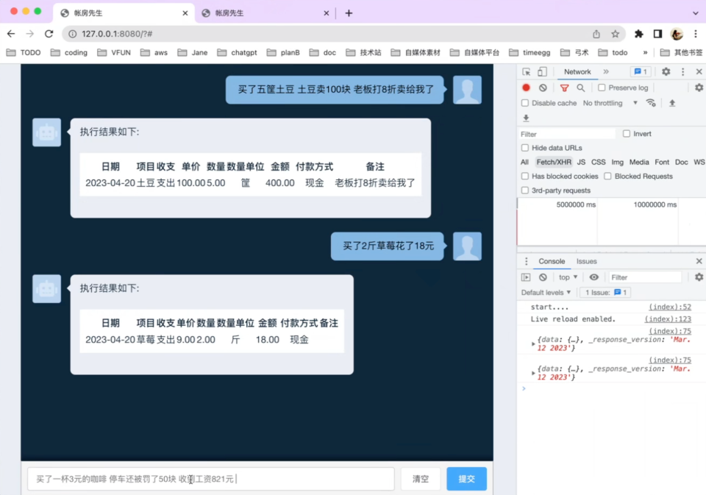Click the network conditions wifi icon
This screenshot has width=706, height=495.
(651, 103)
